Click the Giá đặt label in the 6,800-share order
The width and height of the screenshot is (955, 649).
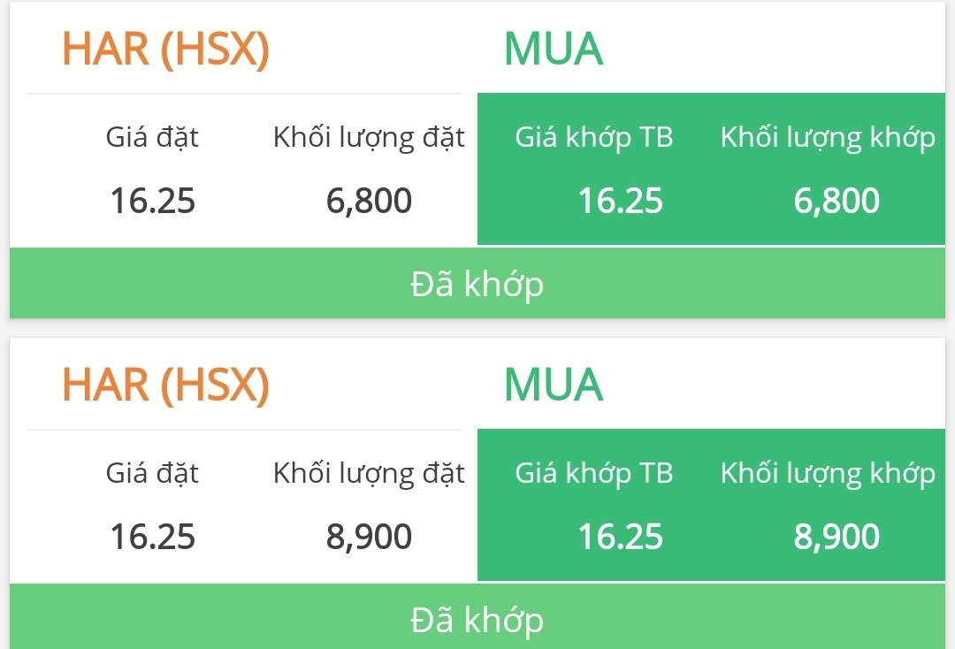[x=152, y=138]
